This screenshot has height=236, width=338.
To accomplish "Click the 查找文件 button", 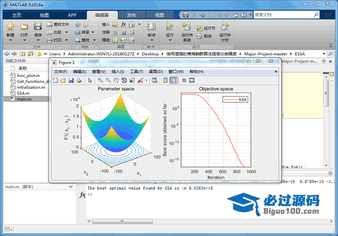I will click(x=58, y=25).
